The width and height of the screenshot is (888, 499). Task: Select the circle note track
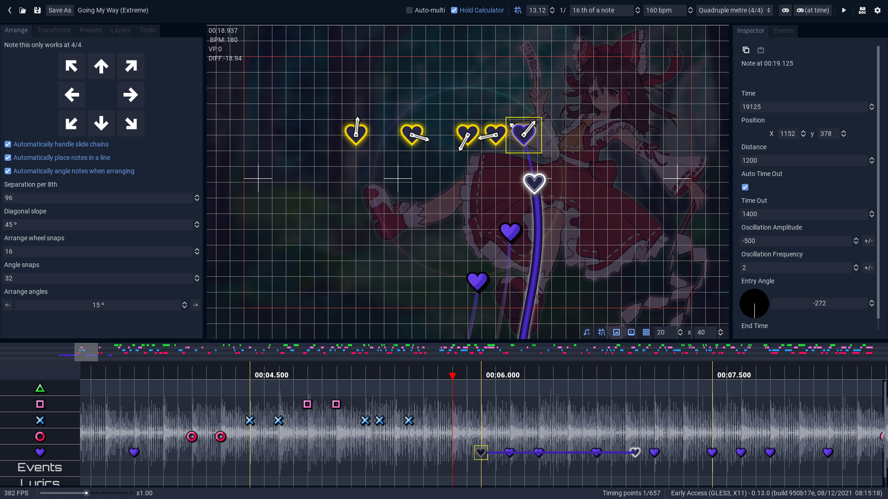(x=40, y=437)
